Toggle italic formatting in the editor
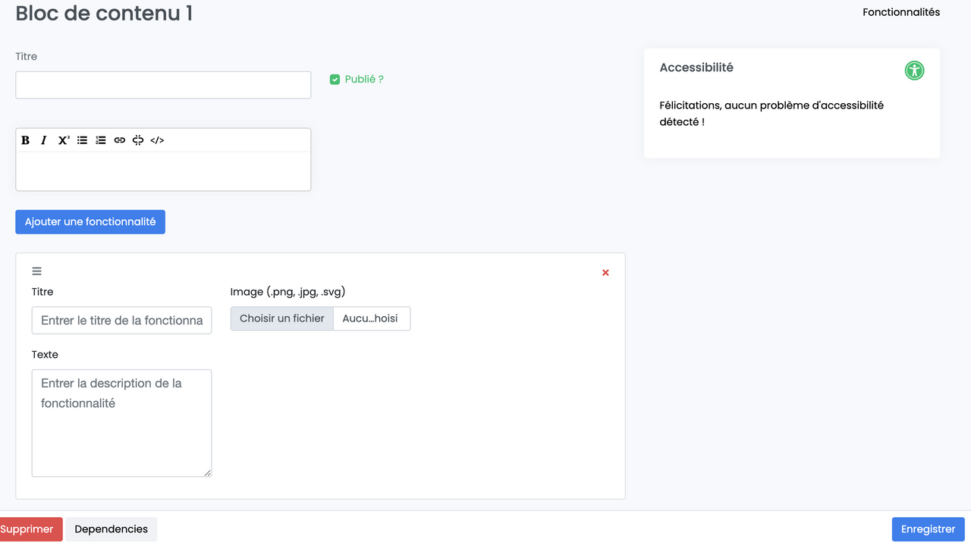 [x=44, y=140]
